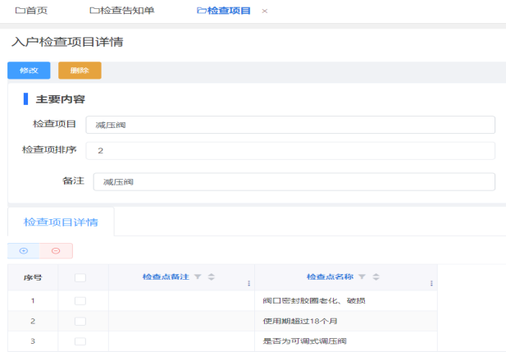Sort the 检查点备注 column
Viewport: 506px width, 352px height.
click(x=212, y=277)
